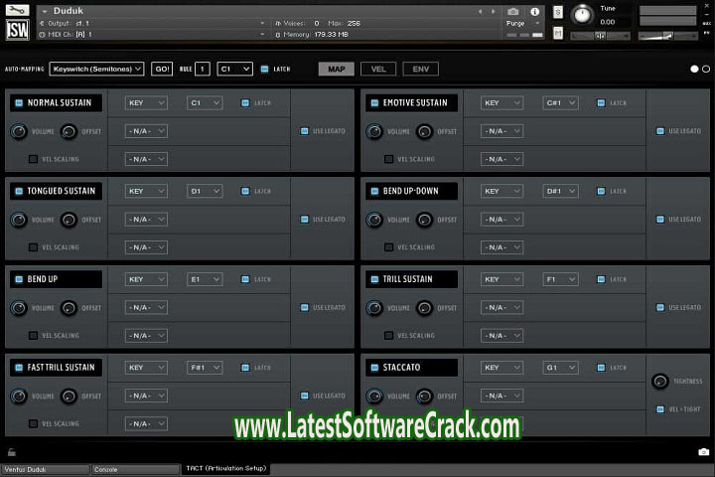Click the camera snapshot icon in header
Screen dimensions: 715x477
(513, 12)
